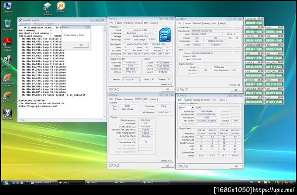The height and width of the screenshot is (195, 297).
Task: Open SPD tab in CPU-Z memory timings window
Action: 146,99
